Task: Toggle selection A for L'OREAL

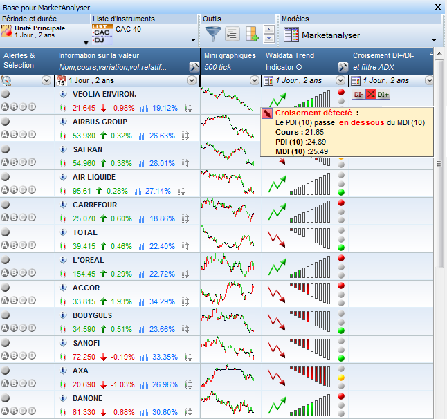Action: (x=5, y=272)
